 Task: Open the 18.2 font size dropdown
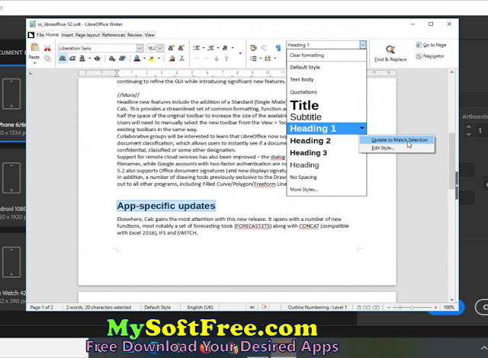point(160,48)
